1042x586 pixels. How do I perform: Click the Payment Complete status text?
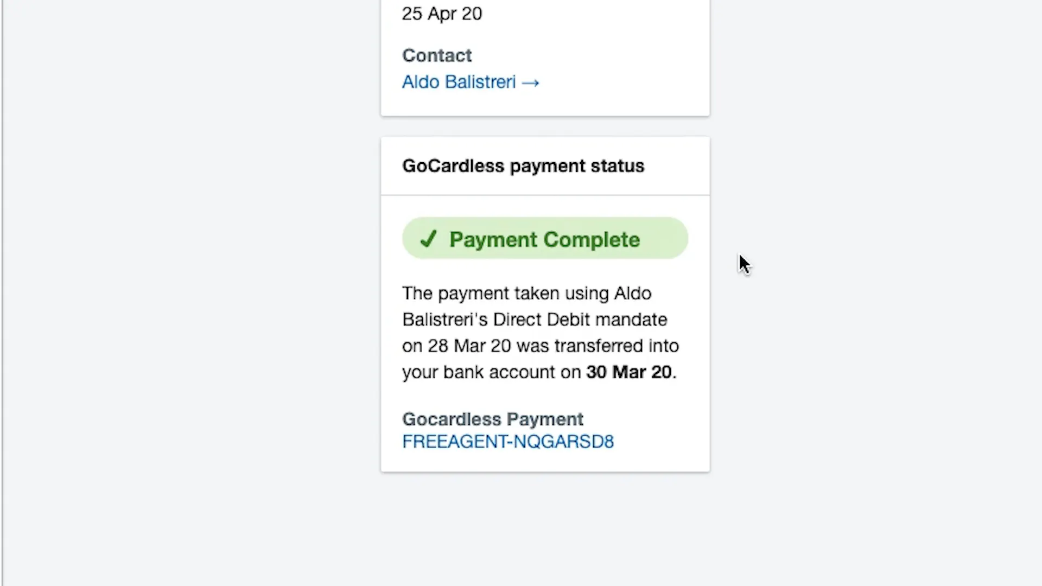point(544,239)
